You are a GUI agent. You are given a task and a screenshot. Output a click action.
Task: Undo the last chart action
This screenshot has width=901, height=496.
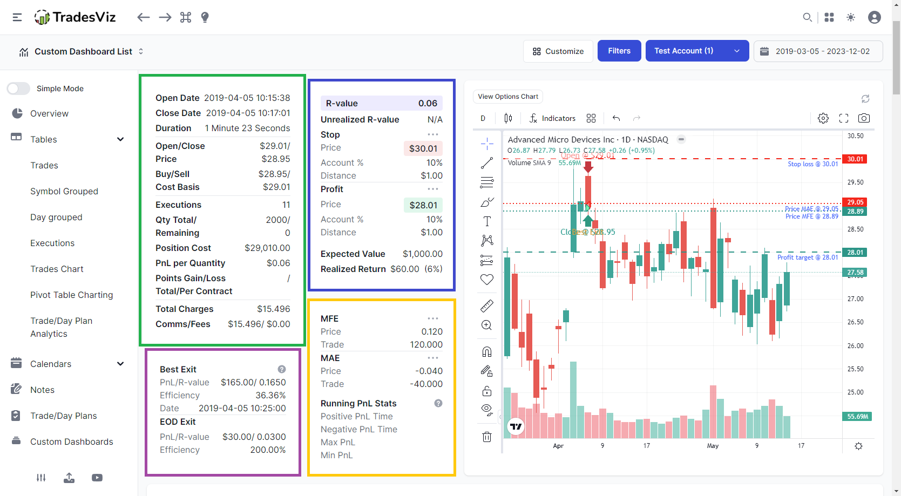pyautogui.click(x=616, y=118)
